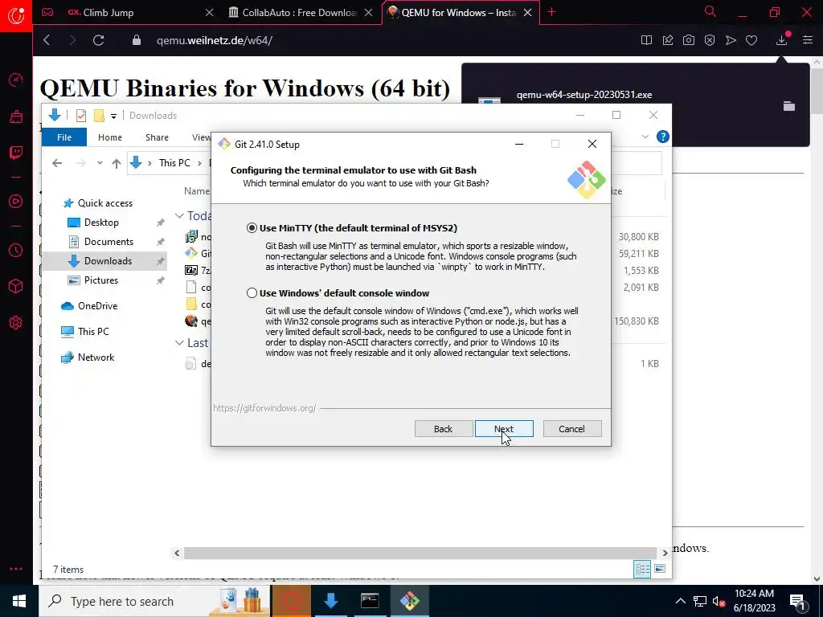823x617 pixels.
Task: Open recent locations dropdown in explorer
Action: (x=100, y=163)
